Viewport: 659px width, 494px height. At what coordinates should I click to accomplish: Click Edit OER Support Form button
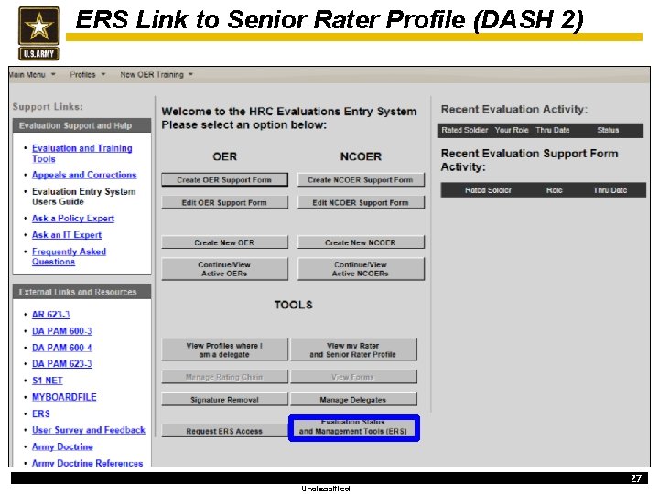click(x=224, y=202)
